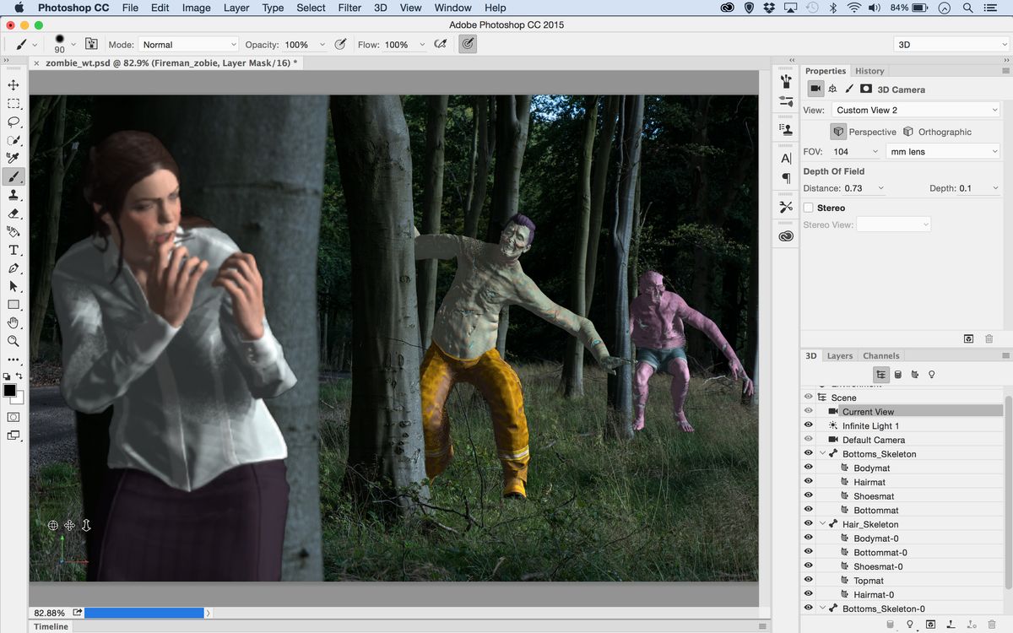
Task: Open the View dropdown showing Custom View 2
Action: pyautogui.click(x=916, y=109)
